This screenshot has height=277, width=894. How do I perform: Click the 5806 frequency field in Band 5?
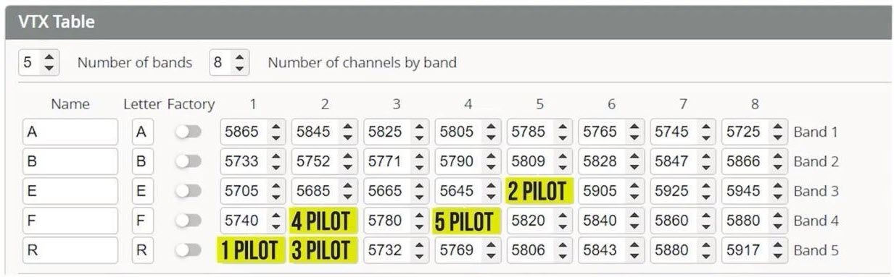539,250
